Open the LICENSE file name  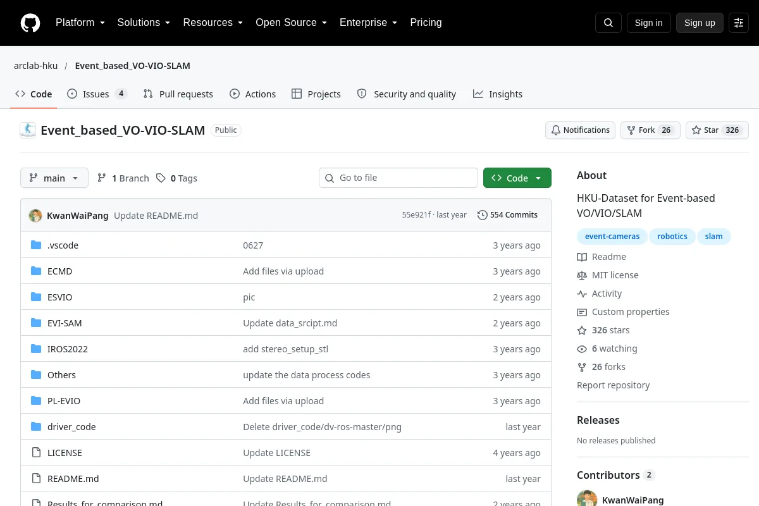coord(65,453)
